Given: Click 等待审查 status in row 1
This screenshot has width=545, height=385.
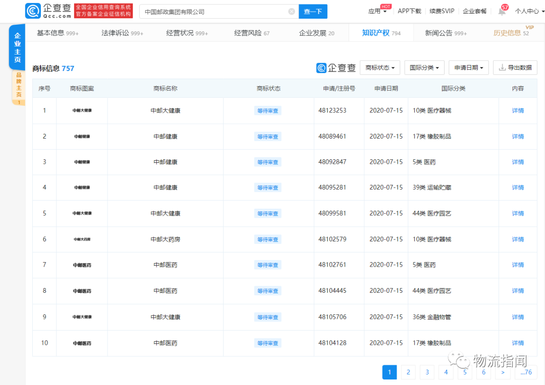Looking at the screenshot, I should [x=267, y=111].
